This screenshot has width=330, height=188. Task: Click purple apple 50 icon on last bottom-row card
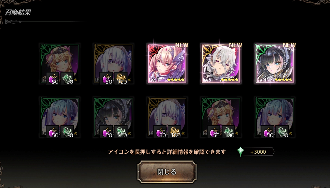[x=267, y=132]
